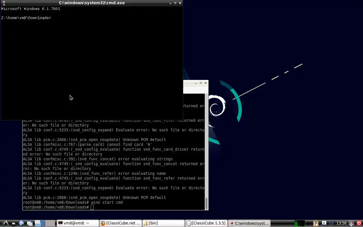Click 'cannot find card '0'' line

coord(87,144)
